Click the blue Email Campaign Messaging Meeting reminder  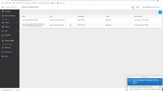pos(145,82)
